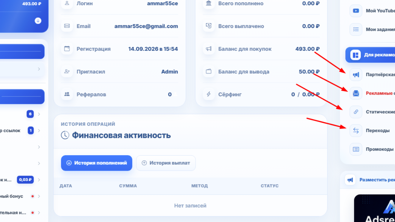The height and width of the screenshot is (222, 395).
Task: Click the megaphone icon beside Баланс для покупок
Action: [209, 49]
